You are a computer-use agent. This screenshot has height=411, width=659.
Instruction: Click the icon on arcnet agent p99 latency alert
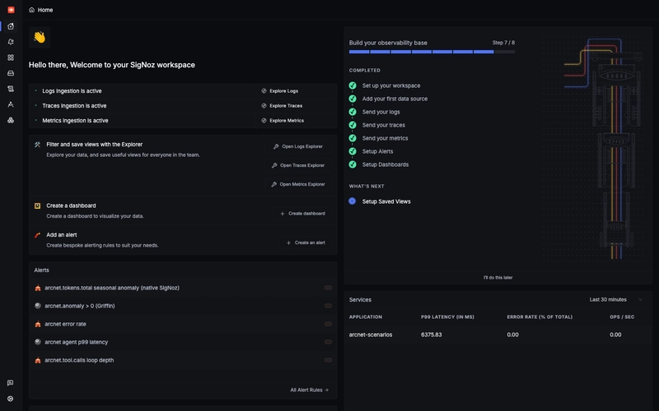point(38,342)
